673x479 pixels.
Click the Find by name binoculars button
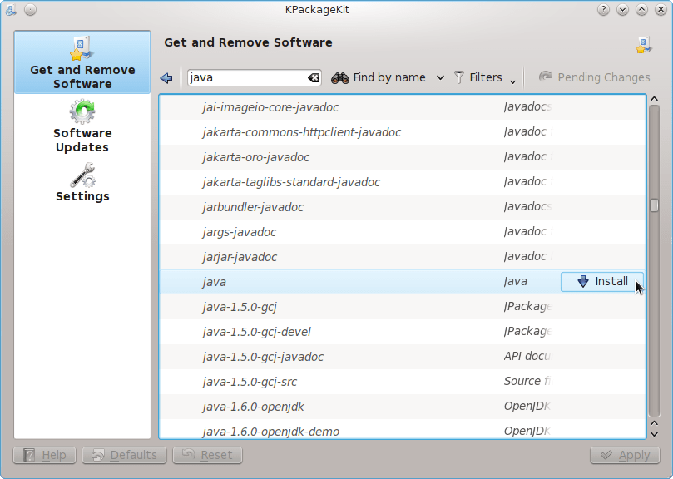click(x=379, y=77)
